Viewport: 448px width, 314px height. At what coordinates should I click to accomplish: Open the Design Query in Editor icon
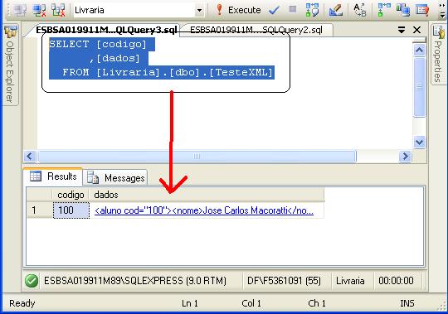pyautogui.click(x=336, y=10)
